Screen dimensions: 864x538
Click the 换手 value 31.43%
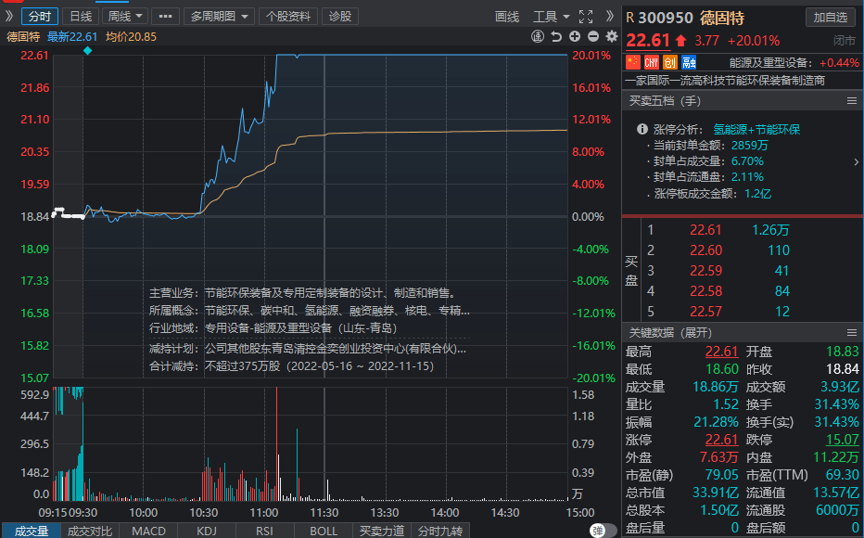(836, 404)
